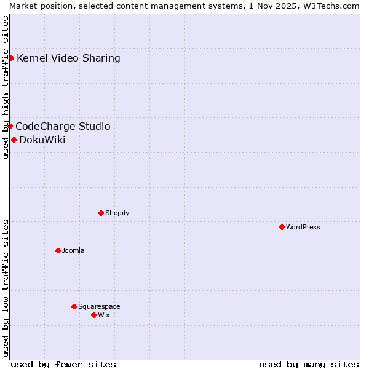Click the chart title mentioning W3Techs.com
The image size is (369, 369).
pyautogui.click(x=184, y=6)
